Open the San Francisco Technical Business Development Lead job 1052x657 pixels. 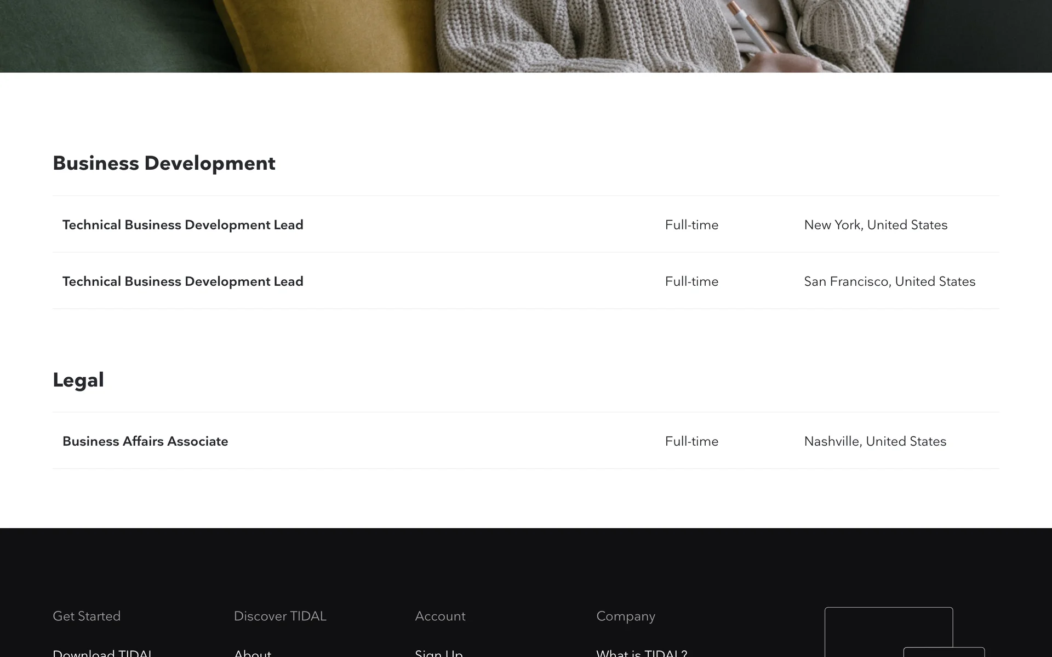click(182, 281)
